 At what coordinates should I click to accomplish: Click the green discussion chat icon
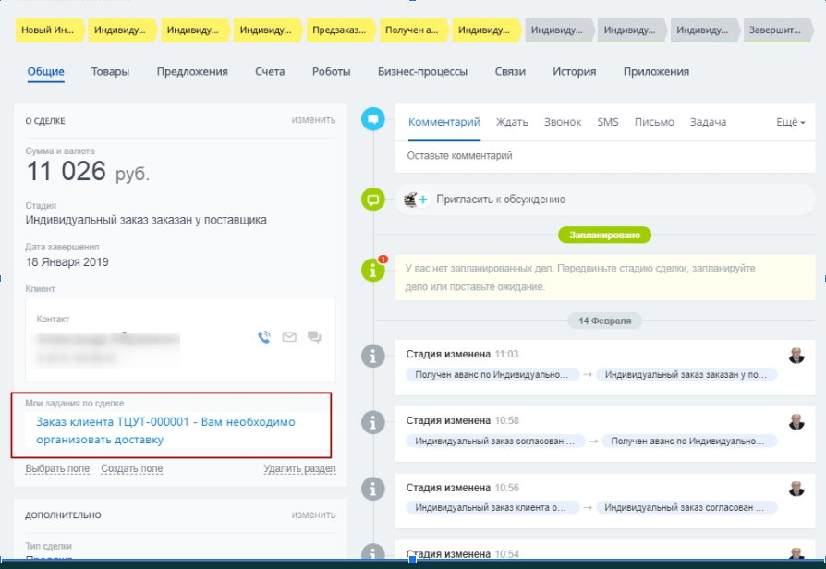click(373, 199)
